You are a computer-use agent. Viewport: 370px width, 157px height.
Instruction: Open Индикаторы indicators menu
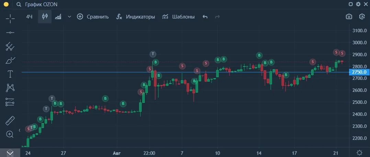point(135,16)
